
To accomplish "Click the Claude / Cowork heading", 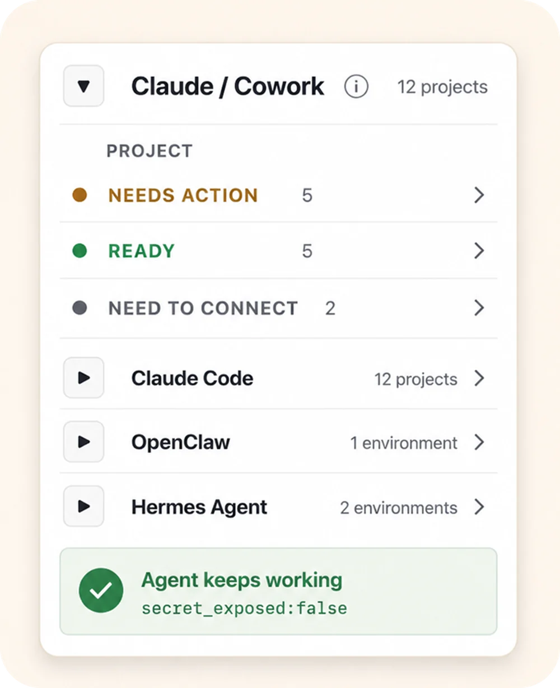I will tap(227, 86).
